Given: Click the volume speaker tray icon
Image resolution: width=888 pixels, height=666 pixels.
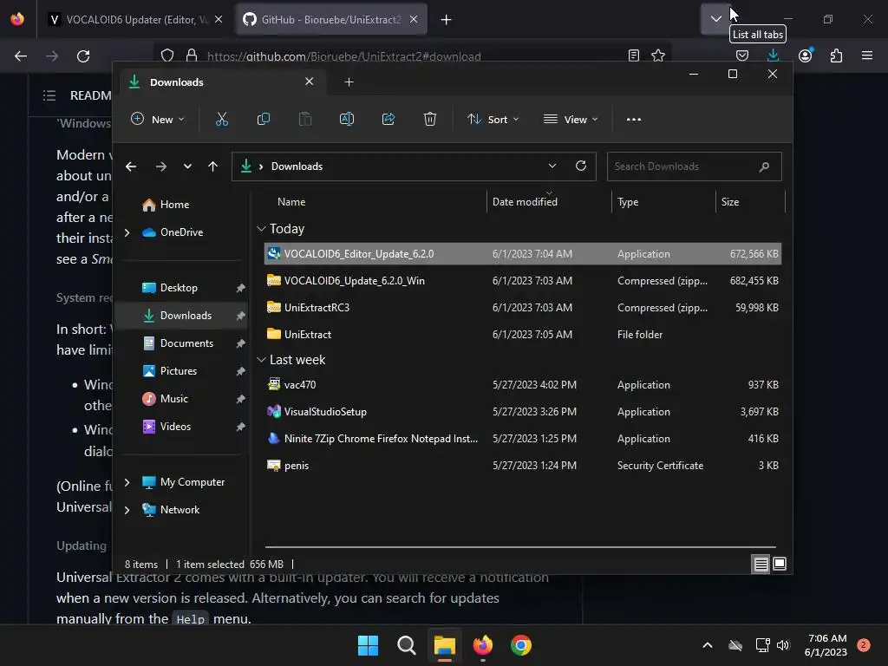Looking at the screenshot, I should click(x=783, y=645).
